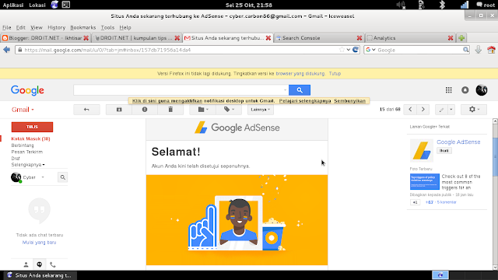Open Gmail settings gear menu
Image resolution: width=498 pixels, height=280 pixels.
[x=474, y=110]
